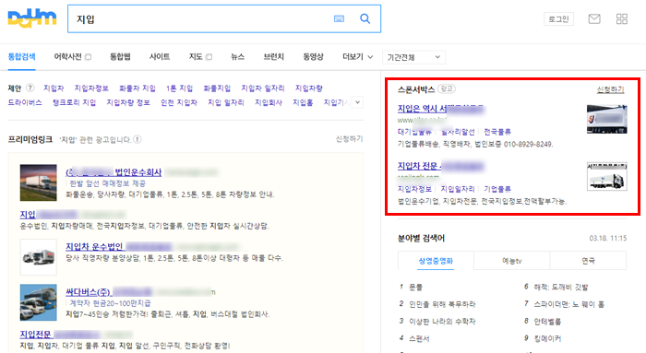Click the 지입차 운수법인 trucks thumbnail
Screen dimensions: 646x353
(39, 257)
